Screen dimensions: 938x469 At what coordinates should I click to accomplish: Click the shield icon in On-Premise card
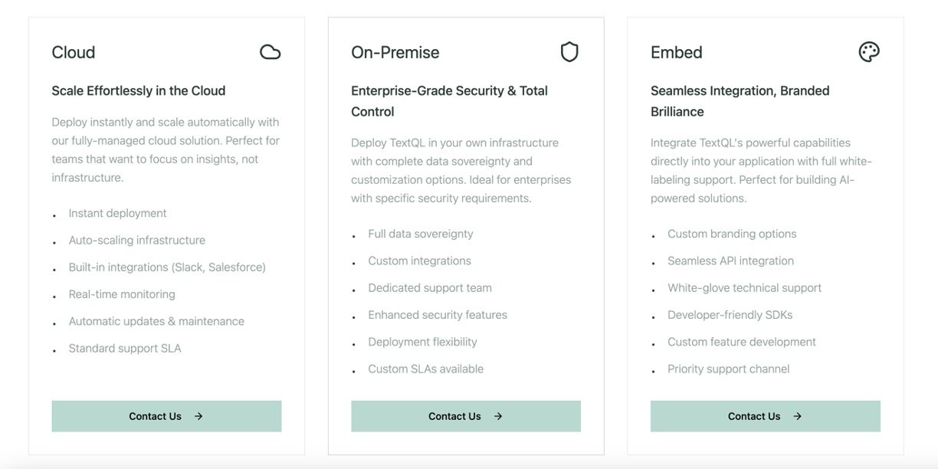click(569, 52)
